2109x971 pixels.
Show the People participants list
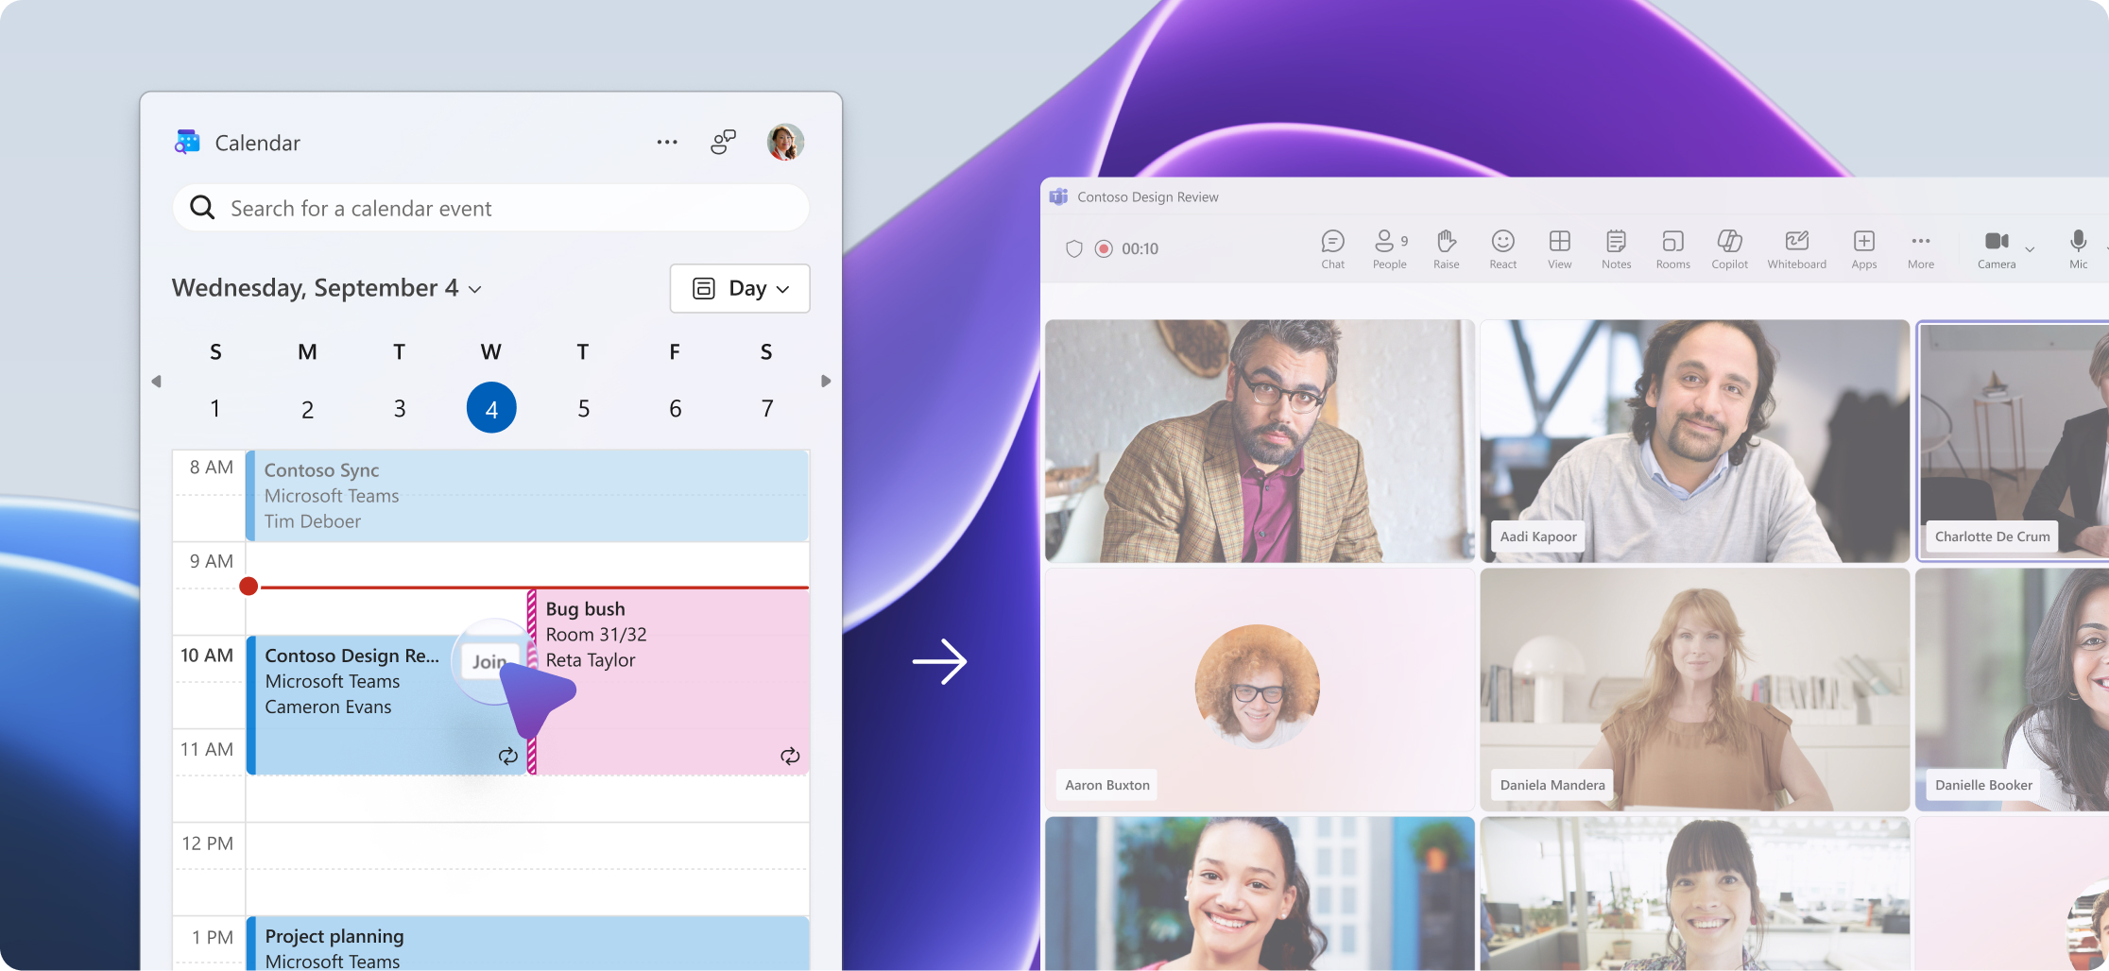(x=1389, y=249)
